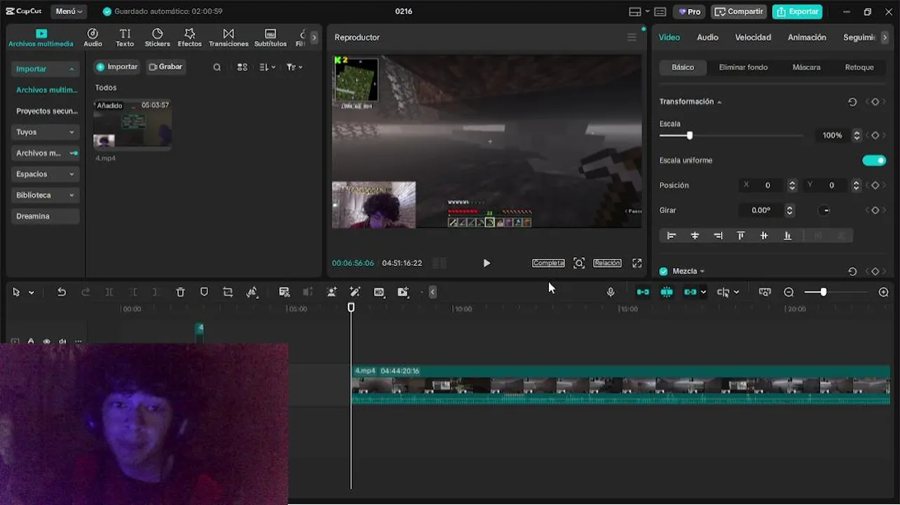Click the Compartir button
Viewport: 900px width, 505px height.
[738, 11]
